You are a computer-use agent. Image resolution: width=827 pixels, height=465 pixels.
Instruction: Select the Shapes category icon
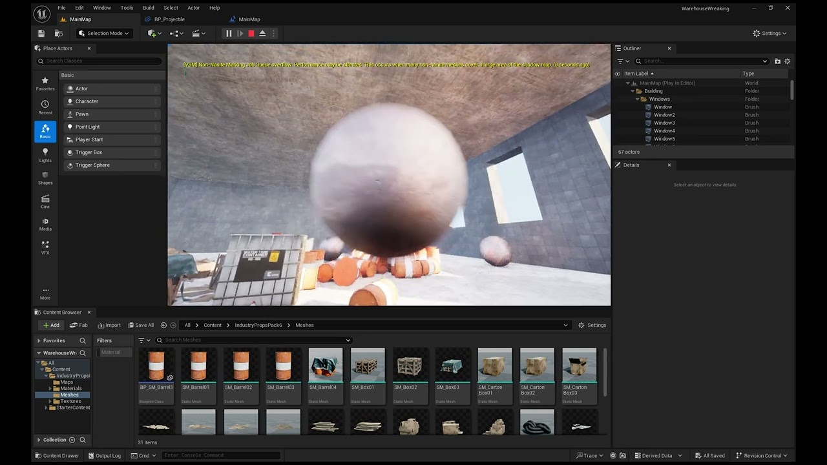(45, 178)
